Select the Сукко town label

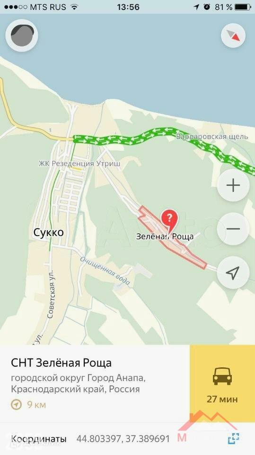pyautogui.click(x=48, y=232)
